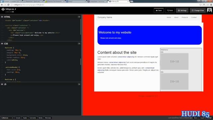Screen dimensions: 213x120
Task: Click the 'Please look around and enjoy.' preview text
Action: click(x=111, y=38)
